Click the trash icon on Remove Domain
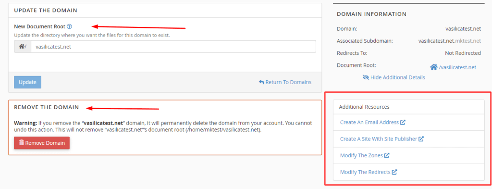 21,143
